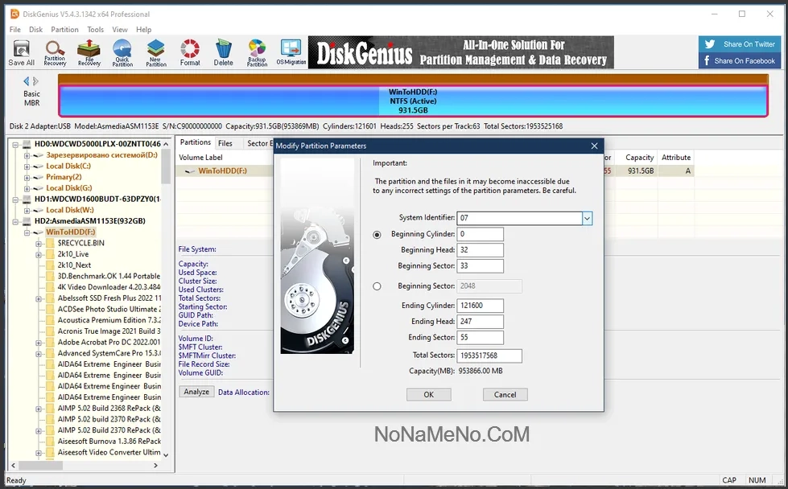Switch to the Files tab
The image size is (788, 489).
pyautogui.click(x=225, y=143)
